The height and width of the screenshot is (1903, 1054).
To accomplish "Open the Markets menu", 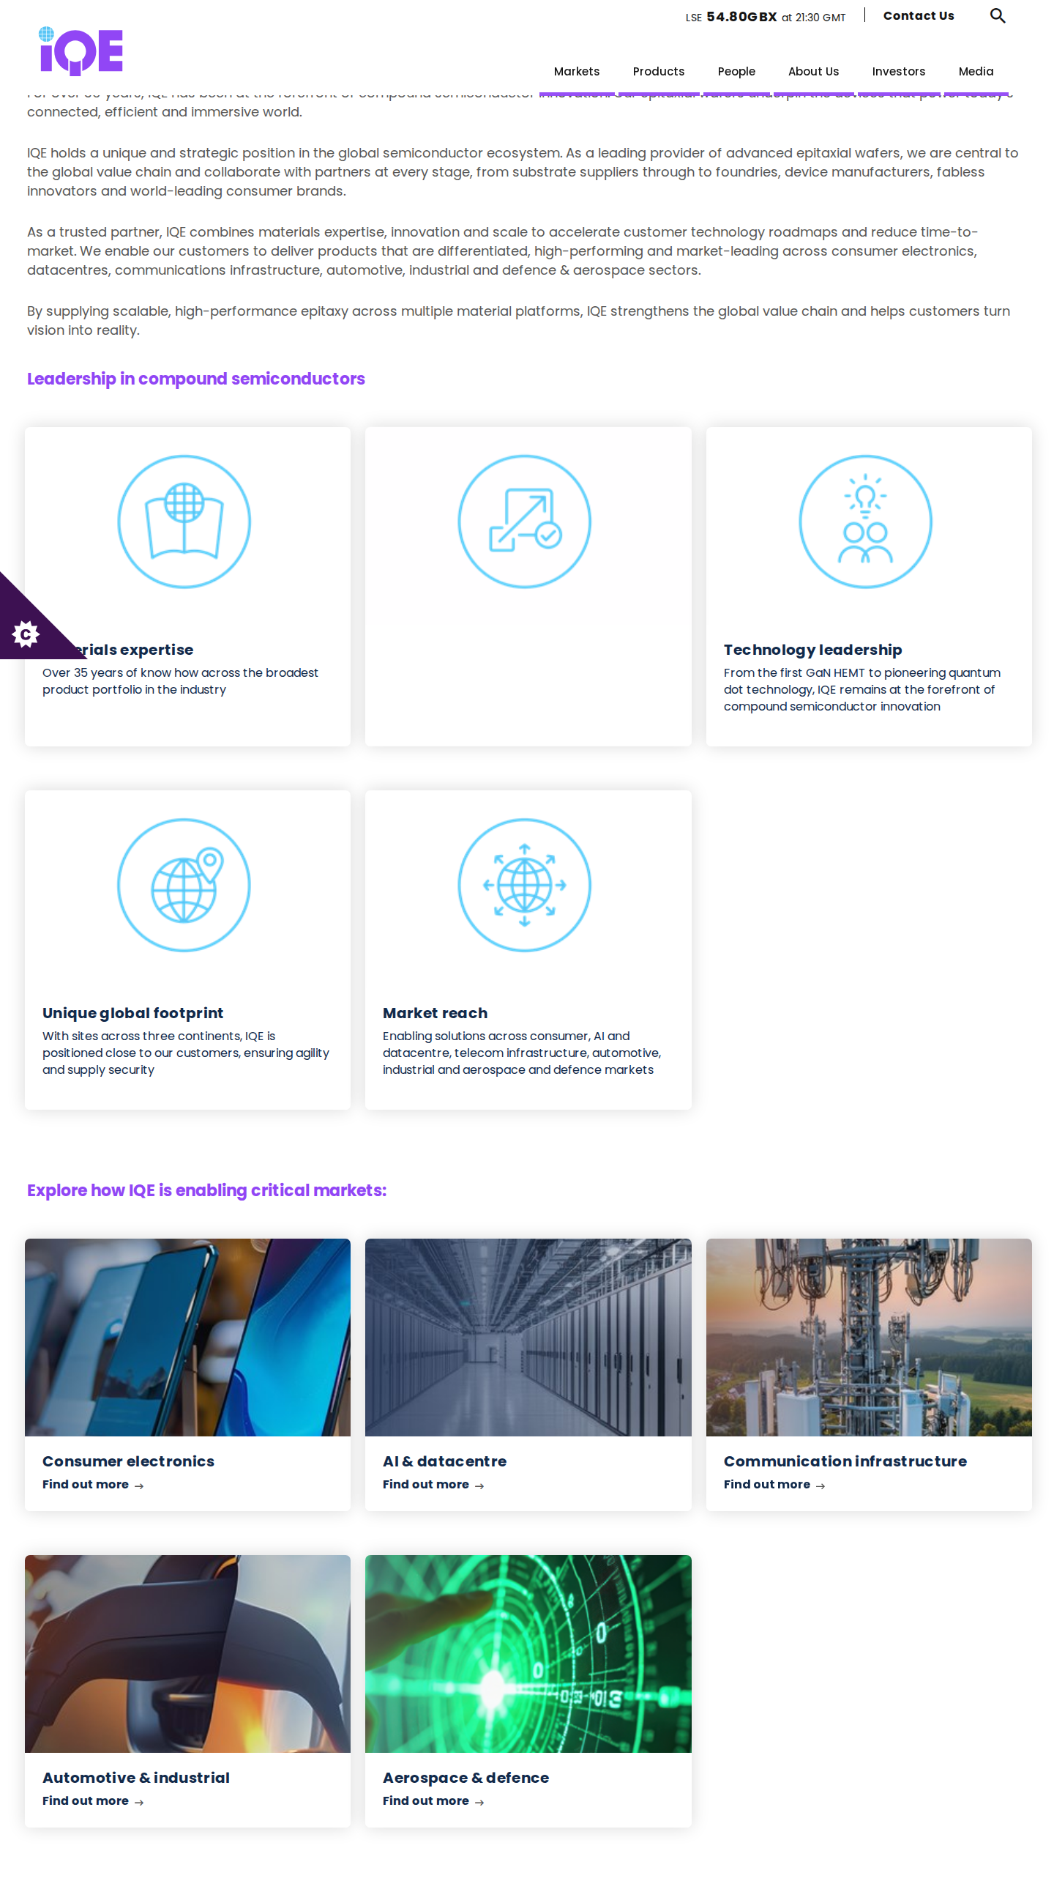I will (x=577, y=72).
